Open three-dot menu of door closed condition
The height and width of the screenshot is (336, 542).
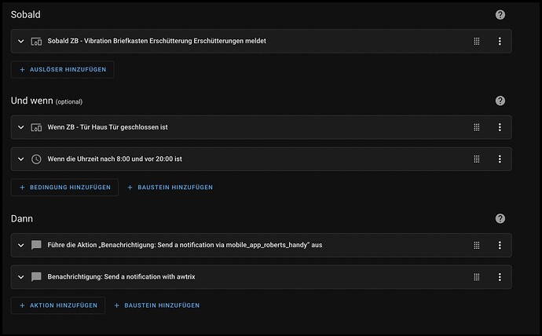tap(500, 127)
